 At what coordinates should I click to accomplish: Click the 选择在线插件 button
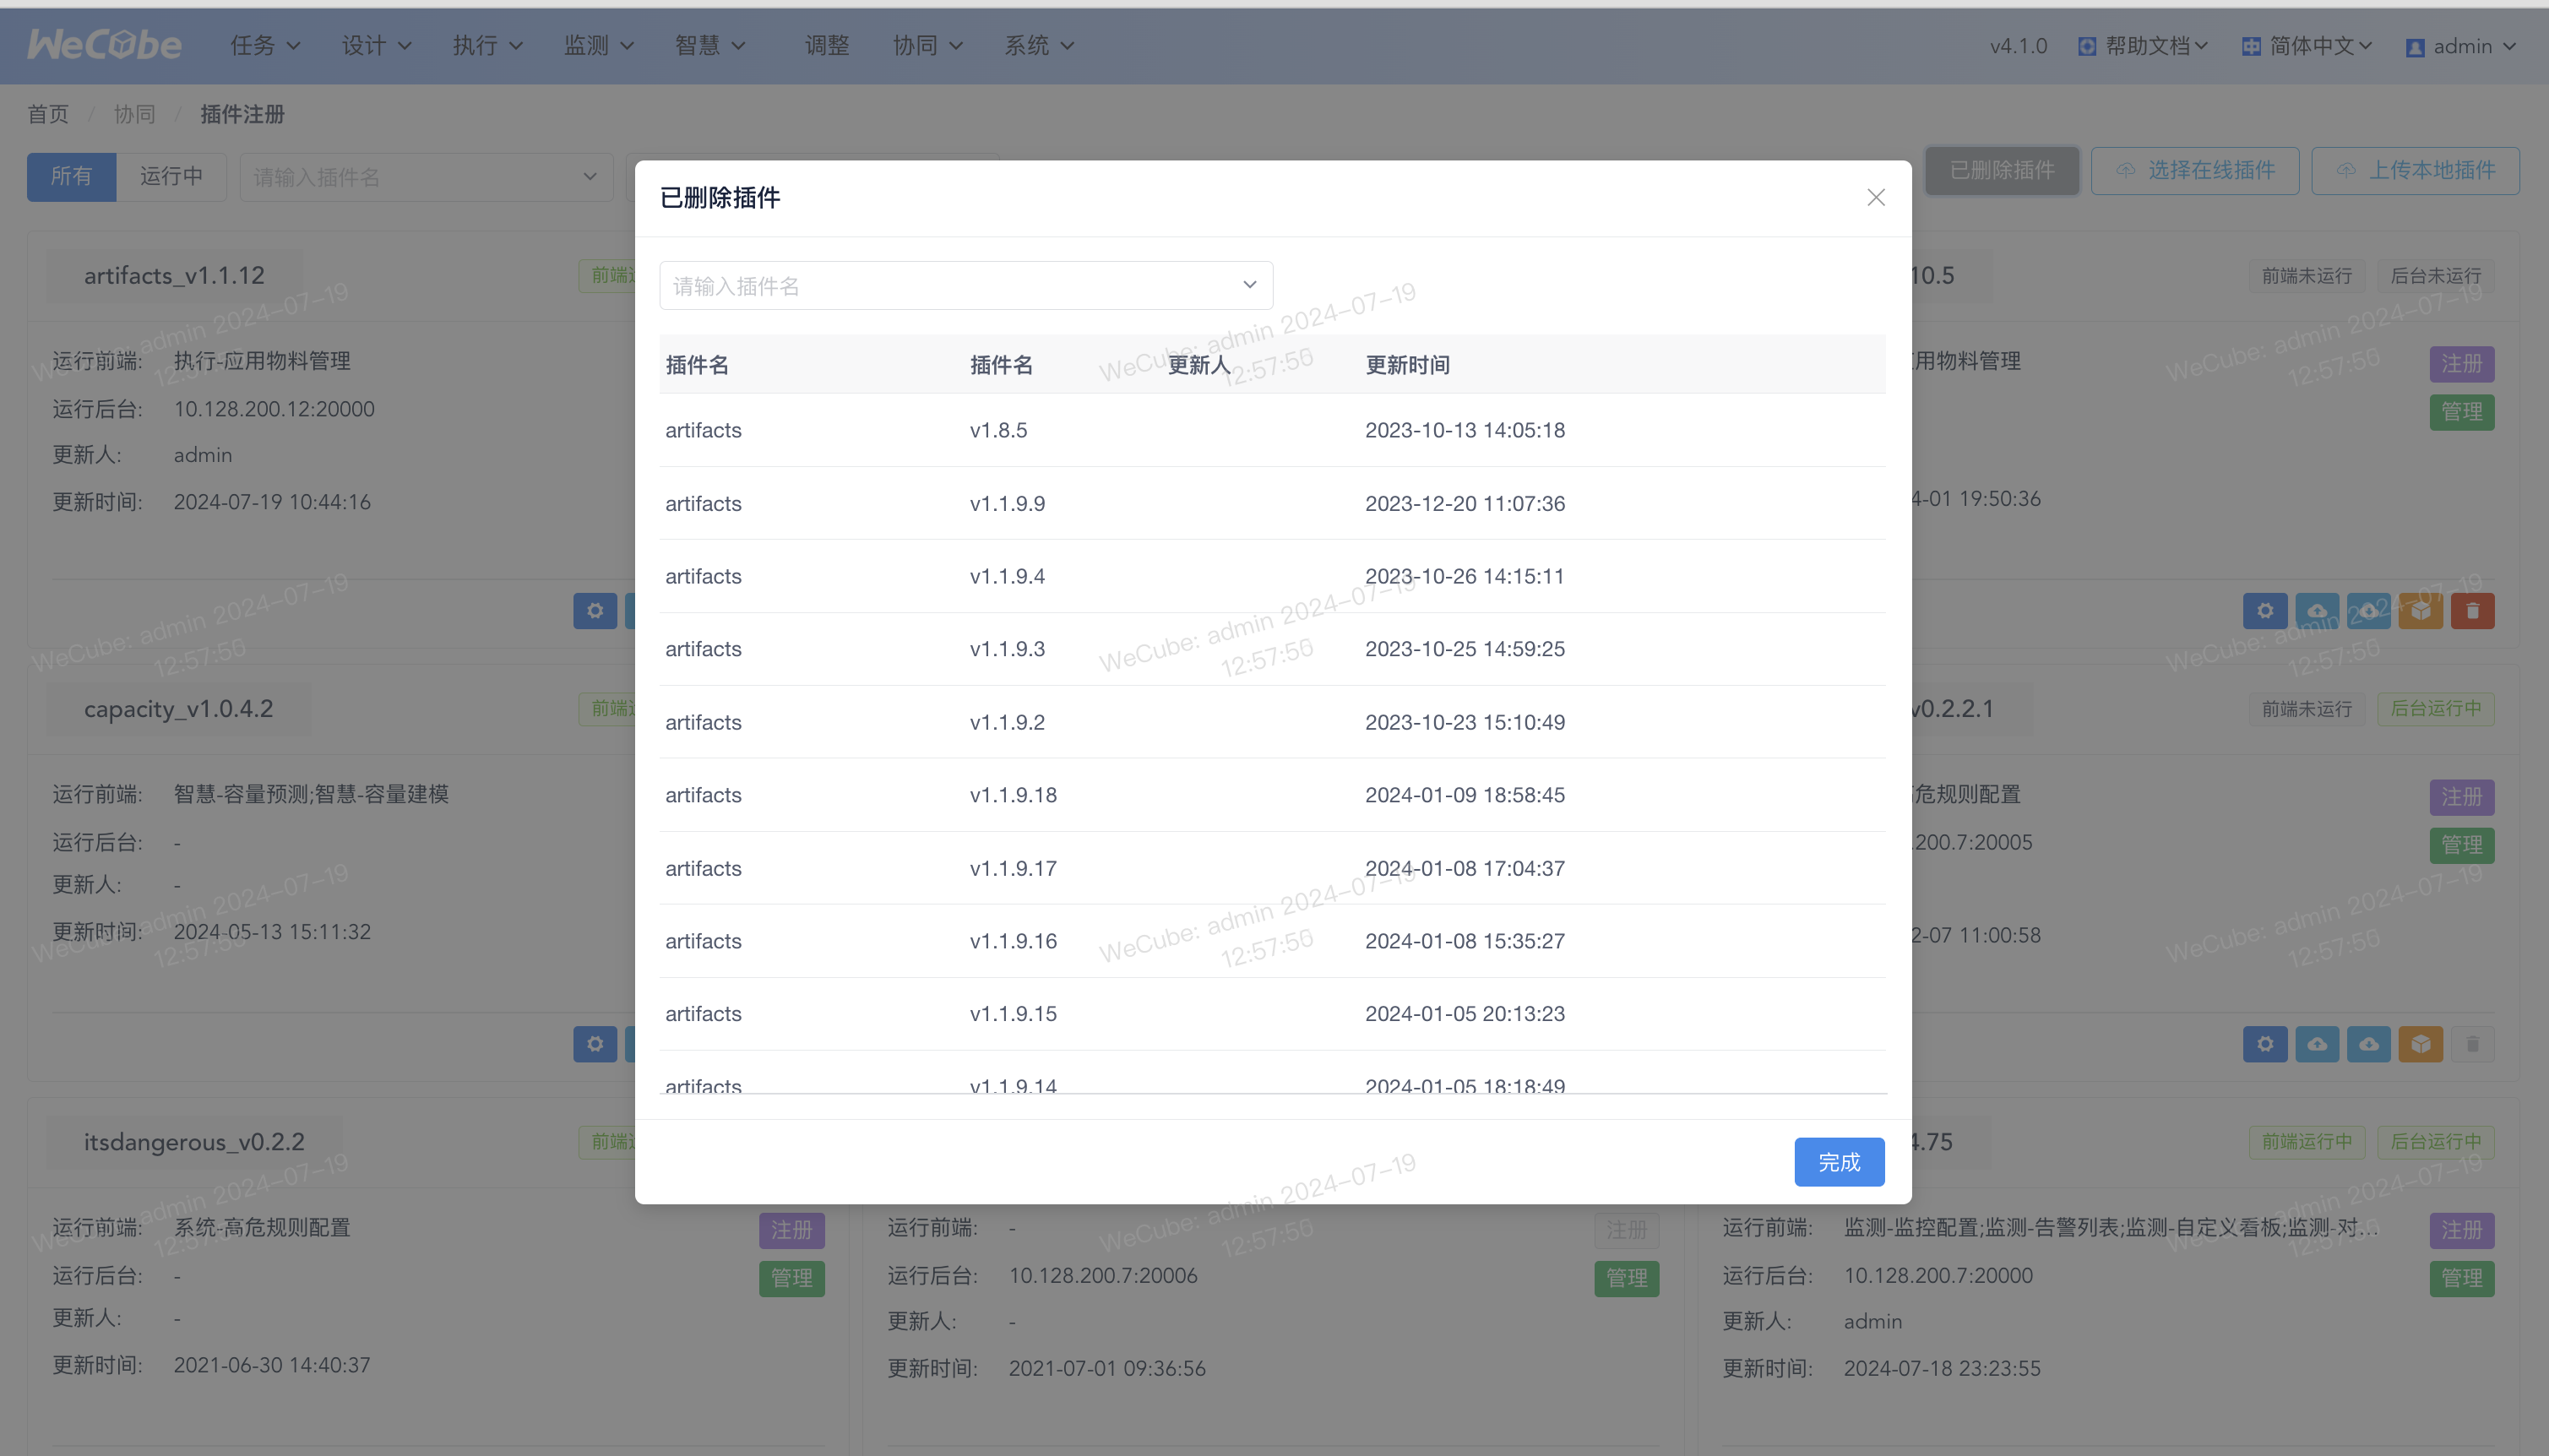tap(2195, 171)
